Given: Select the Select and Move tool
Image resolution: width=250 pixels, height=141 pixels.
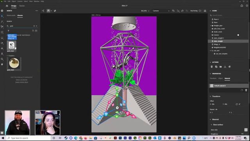Looking at the screenshot, I should (2, 16).
